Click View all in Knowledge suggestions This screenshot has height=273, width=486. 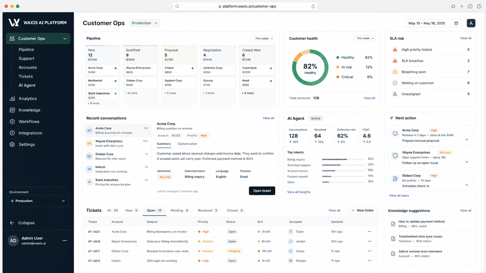click(466, 211)
